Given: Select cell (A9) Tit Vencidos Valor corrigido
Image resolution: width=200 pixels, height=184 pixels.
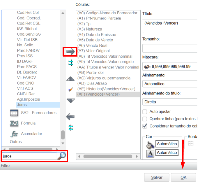Looking at the screenshot, I should coord(105,62).
